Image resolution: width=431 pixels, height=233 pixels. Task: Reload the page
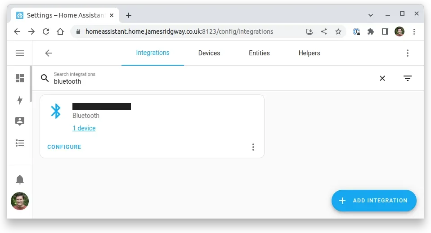pyautogui.click(x=46, y=31)
